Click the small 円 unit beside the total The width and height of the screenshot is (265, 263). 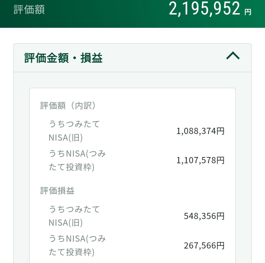tap(248, 12)
